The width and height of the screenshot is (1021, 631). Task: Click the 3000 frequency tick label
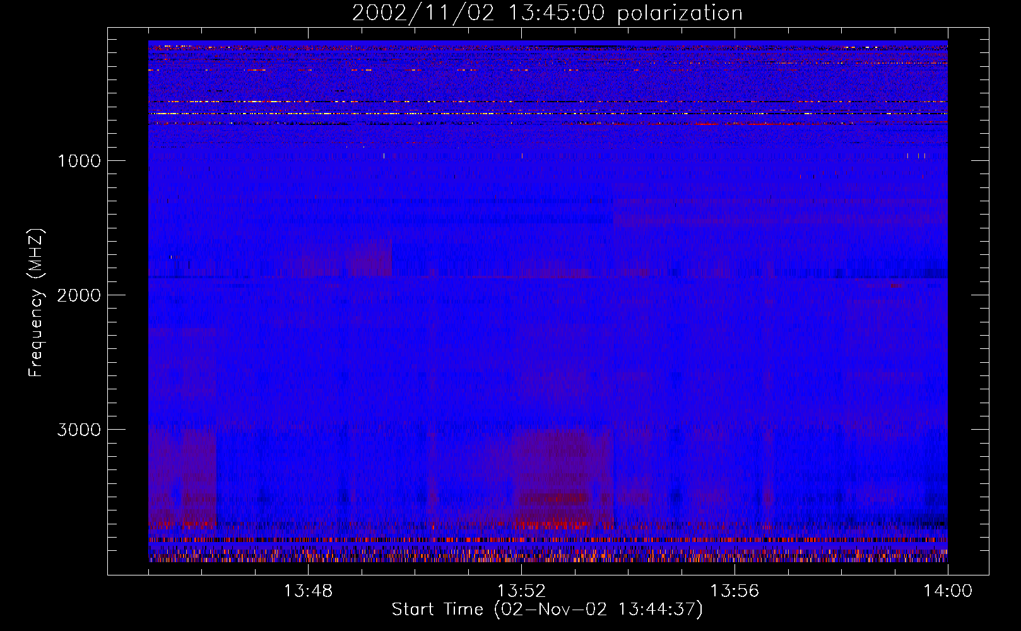79,430
